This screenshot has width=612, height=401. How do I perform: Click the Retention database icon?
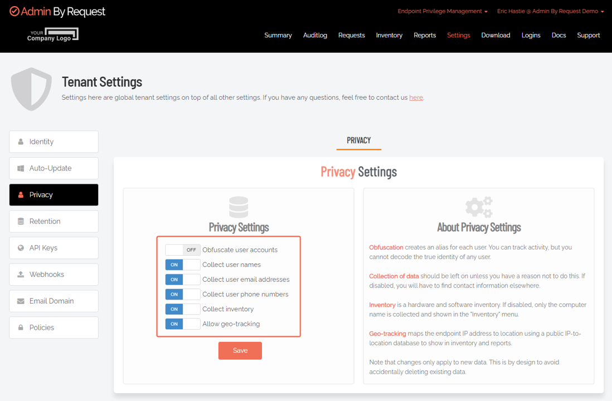[21, 221]
